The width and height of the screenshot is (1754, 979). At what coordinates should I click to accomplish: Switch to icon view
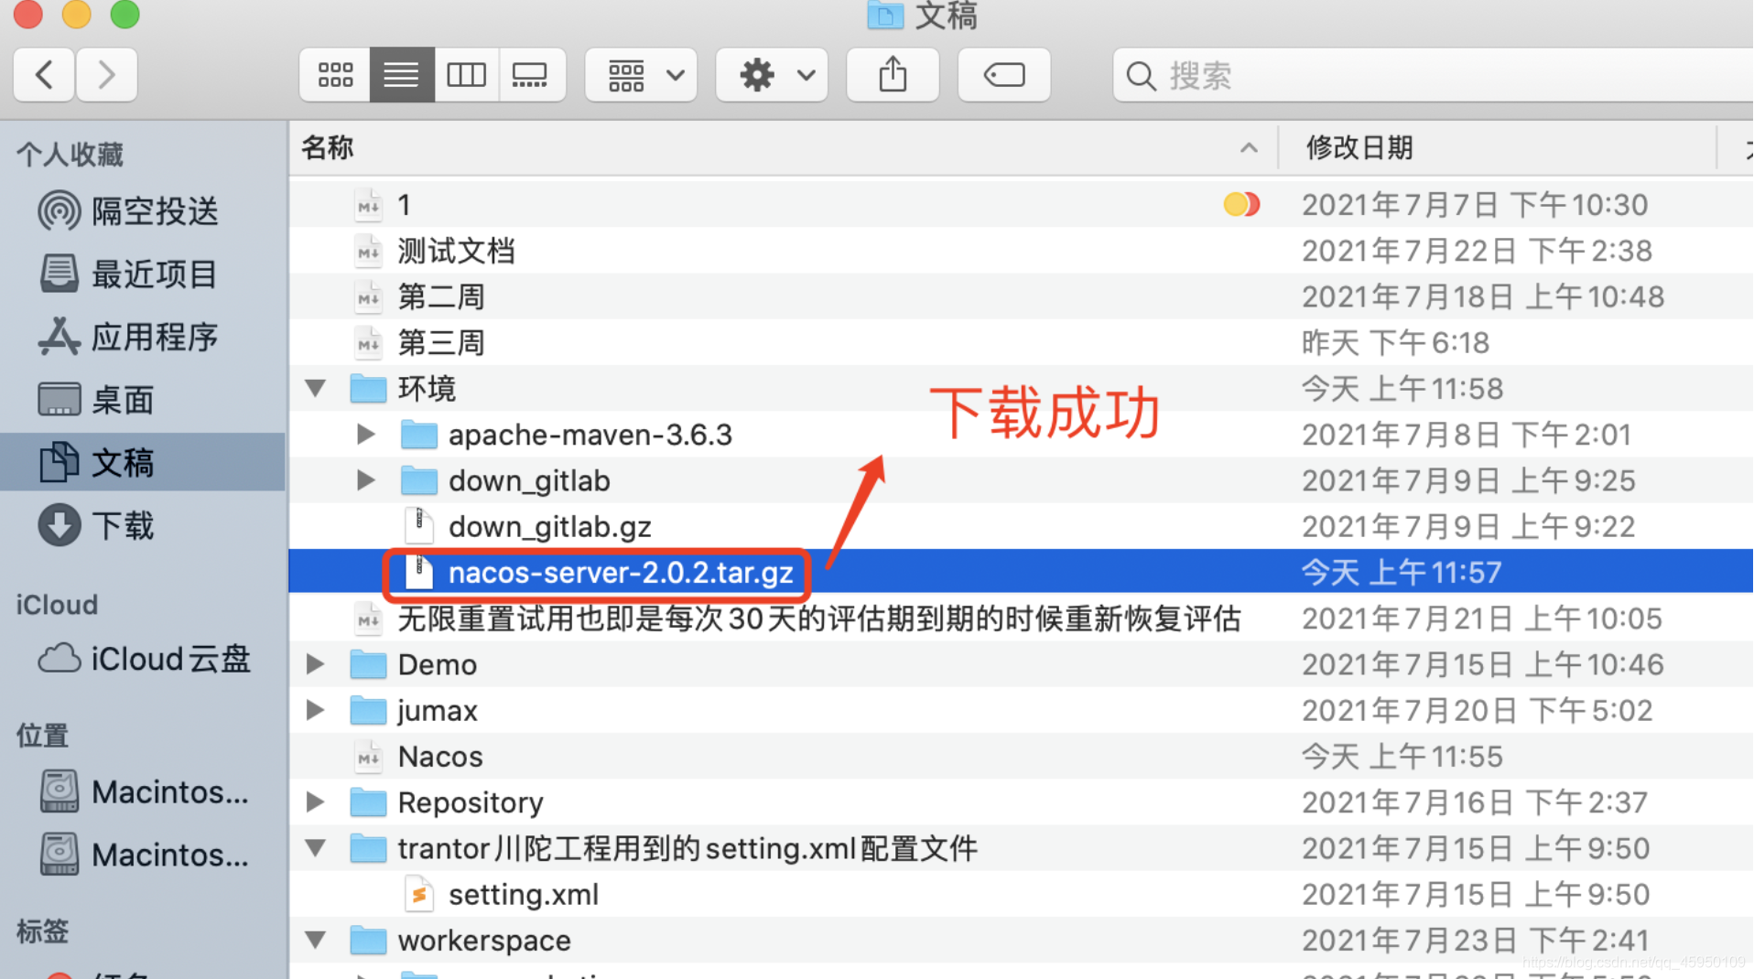pos(335,74)
